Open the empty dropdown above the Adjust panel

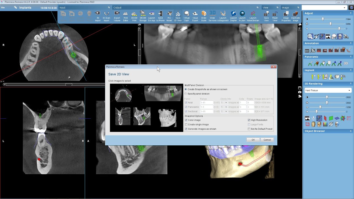point(324,8)
